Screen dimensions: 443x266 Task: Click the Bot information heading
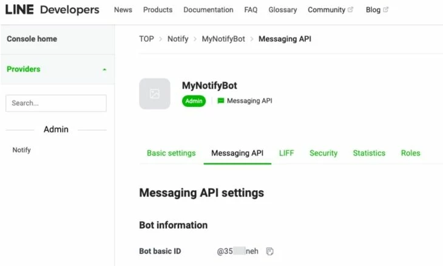[173, 225]
